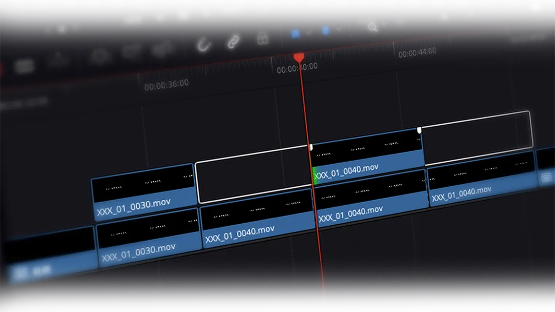Select the upper XXX_01_0030.mov clip
The width and height of the screenshot is (555, 312).
[144, 192]
